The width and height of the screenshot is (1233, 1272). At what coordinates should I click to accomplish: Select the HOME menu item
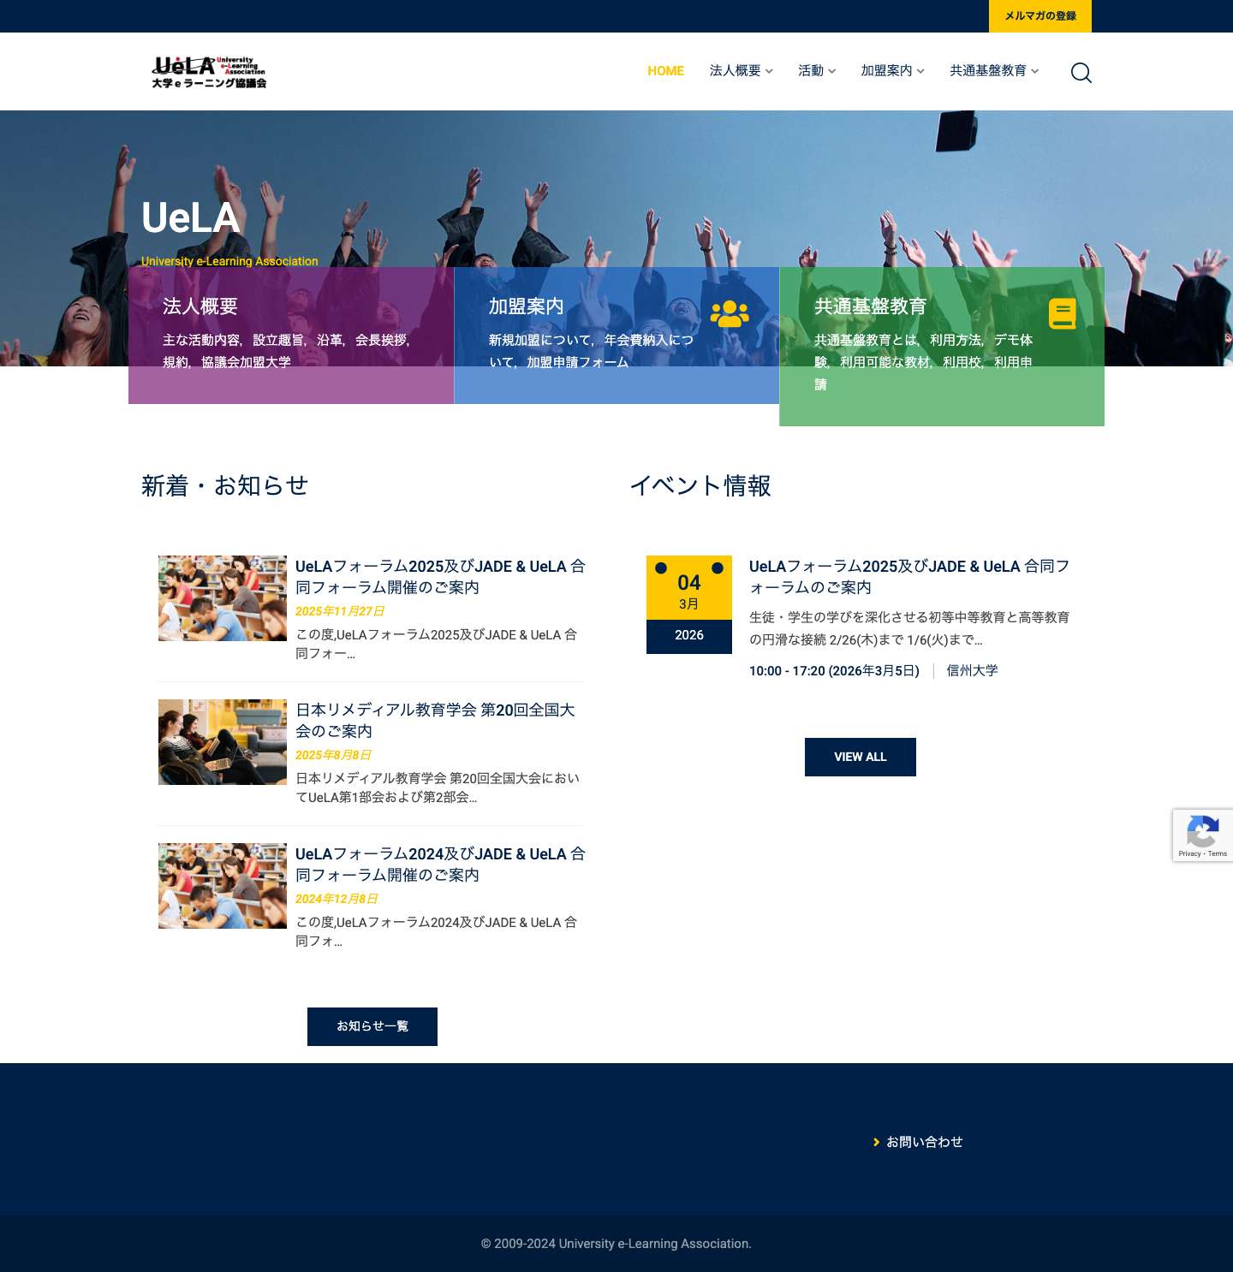665,71
